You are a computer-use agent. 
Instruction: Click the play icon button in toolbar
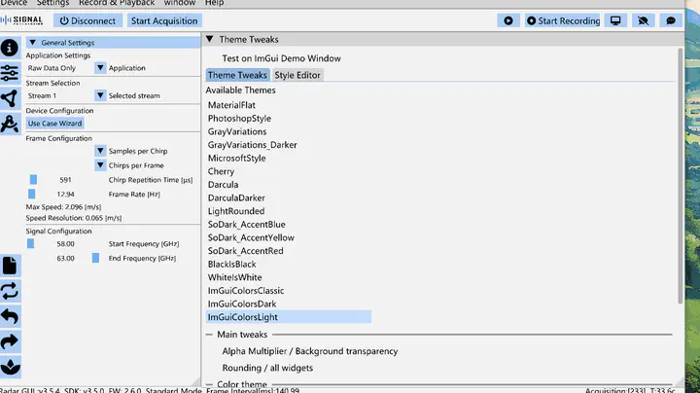point(507,20)
